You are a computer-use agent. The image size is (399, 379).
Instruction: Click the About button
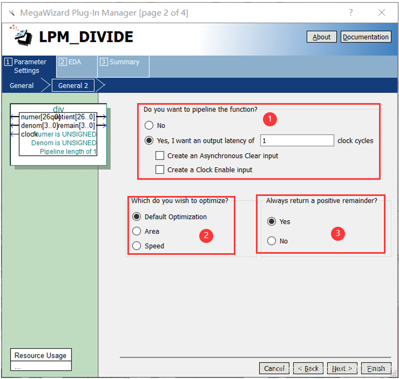coord(322,37)
